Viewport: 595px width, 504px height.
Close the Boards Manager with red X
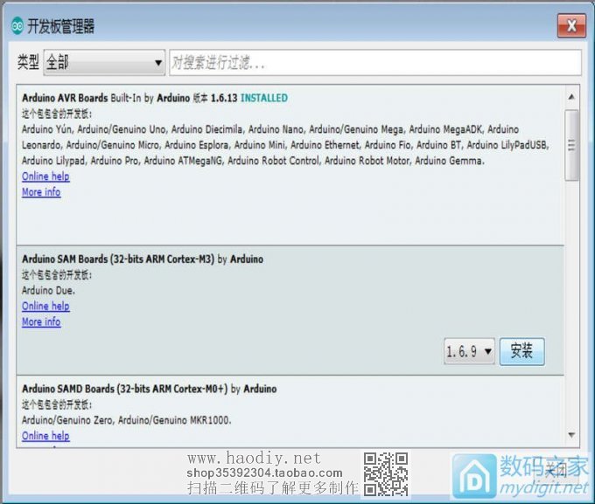[571, 26]
